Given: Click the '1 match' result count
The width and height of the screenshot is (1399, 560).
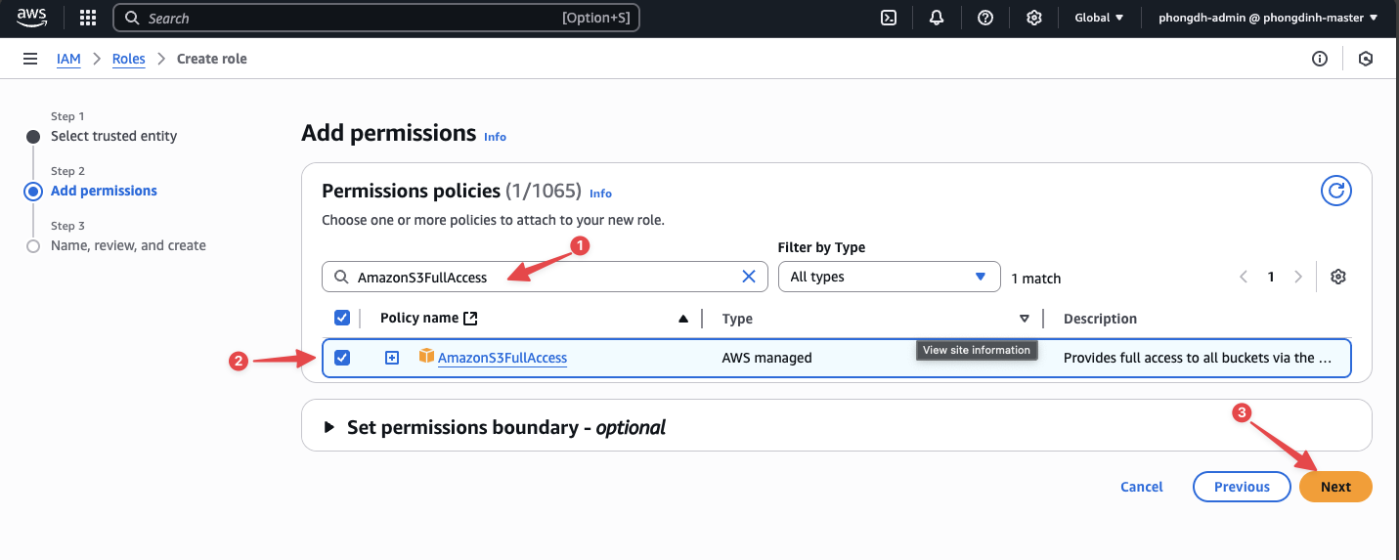Looking at the screenshot, I should pos(1036,279).
